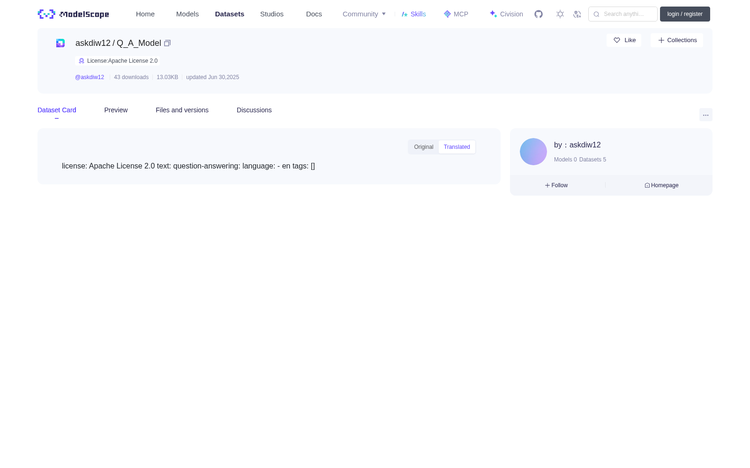Screen dimensions: 750x468
Task: Switch to the Discussions tab
Action: pyautogui.click(x=254, y=110)
